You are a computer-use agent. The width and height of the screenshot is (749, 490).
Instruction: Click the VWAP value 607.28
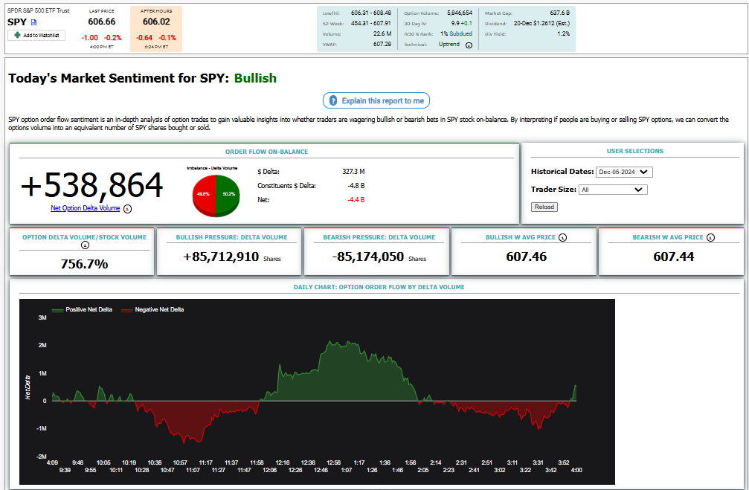pyautogui.click(x=382, y=45)
